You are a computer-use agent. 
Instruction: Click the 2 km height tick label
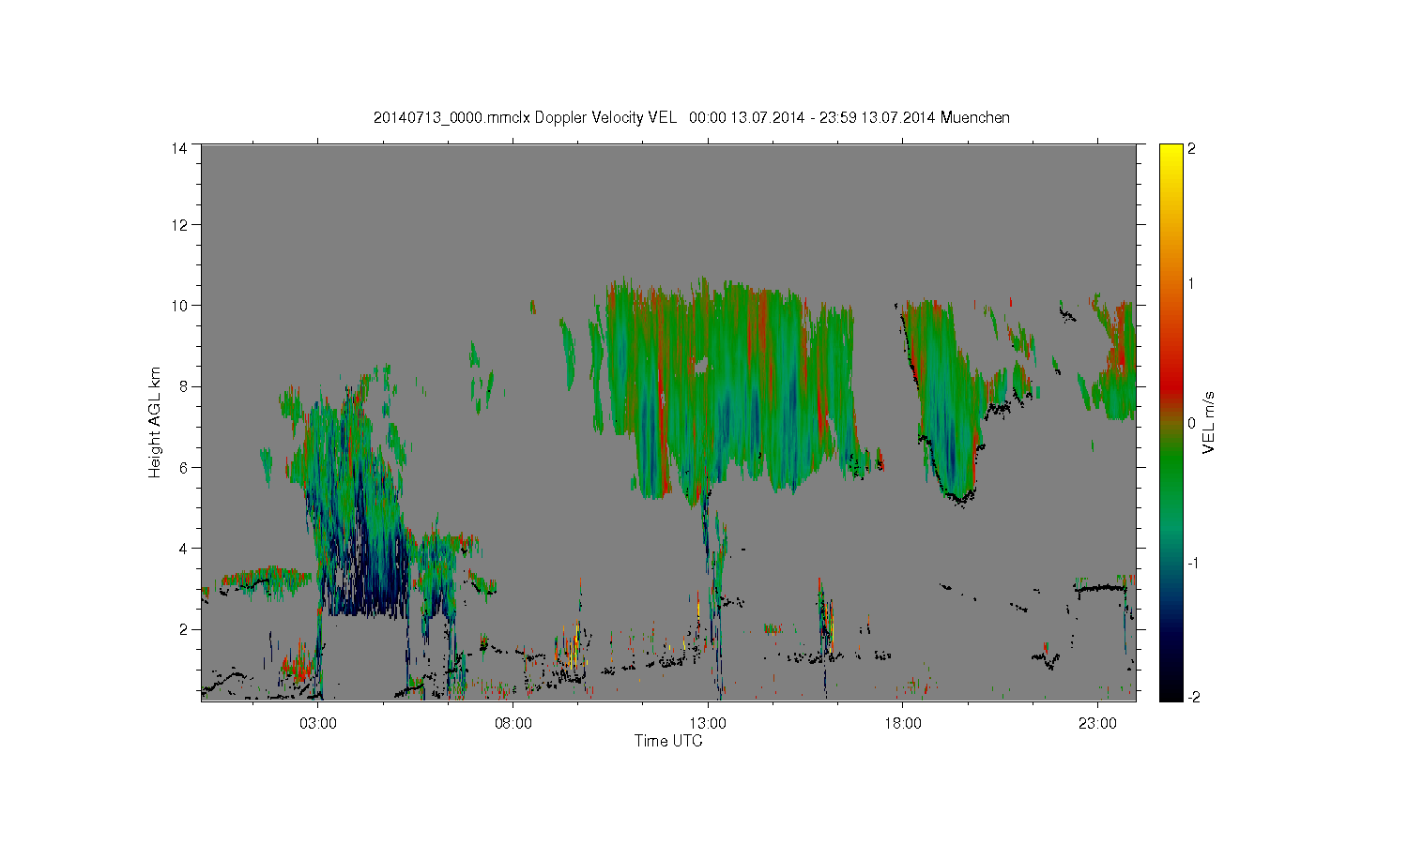[x=183, y=628]
